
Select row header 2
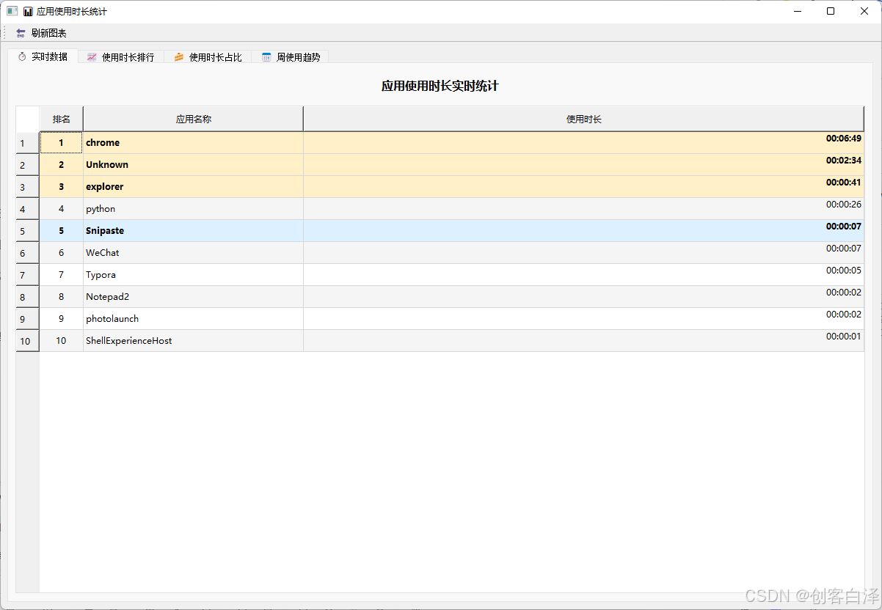point(28,165)
